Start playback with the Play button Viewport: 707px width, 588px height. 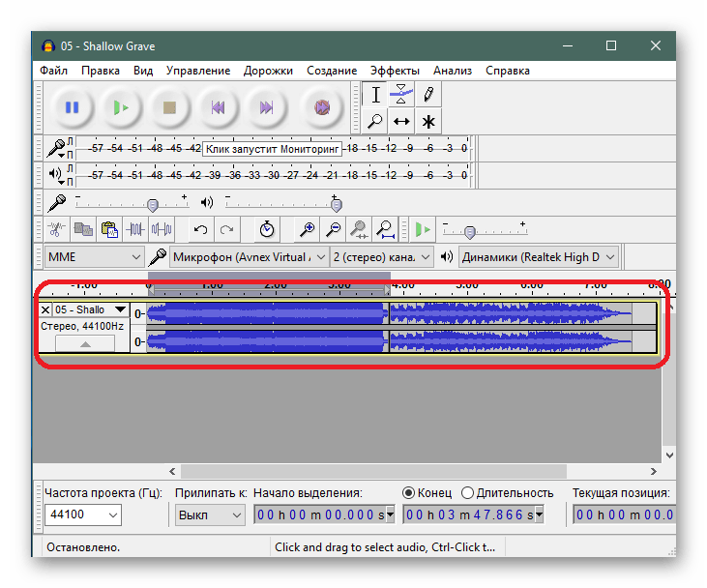coord(121,107)
